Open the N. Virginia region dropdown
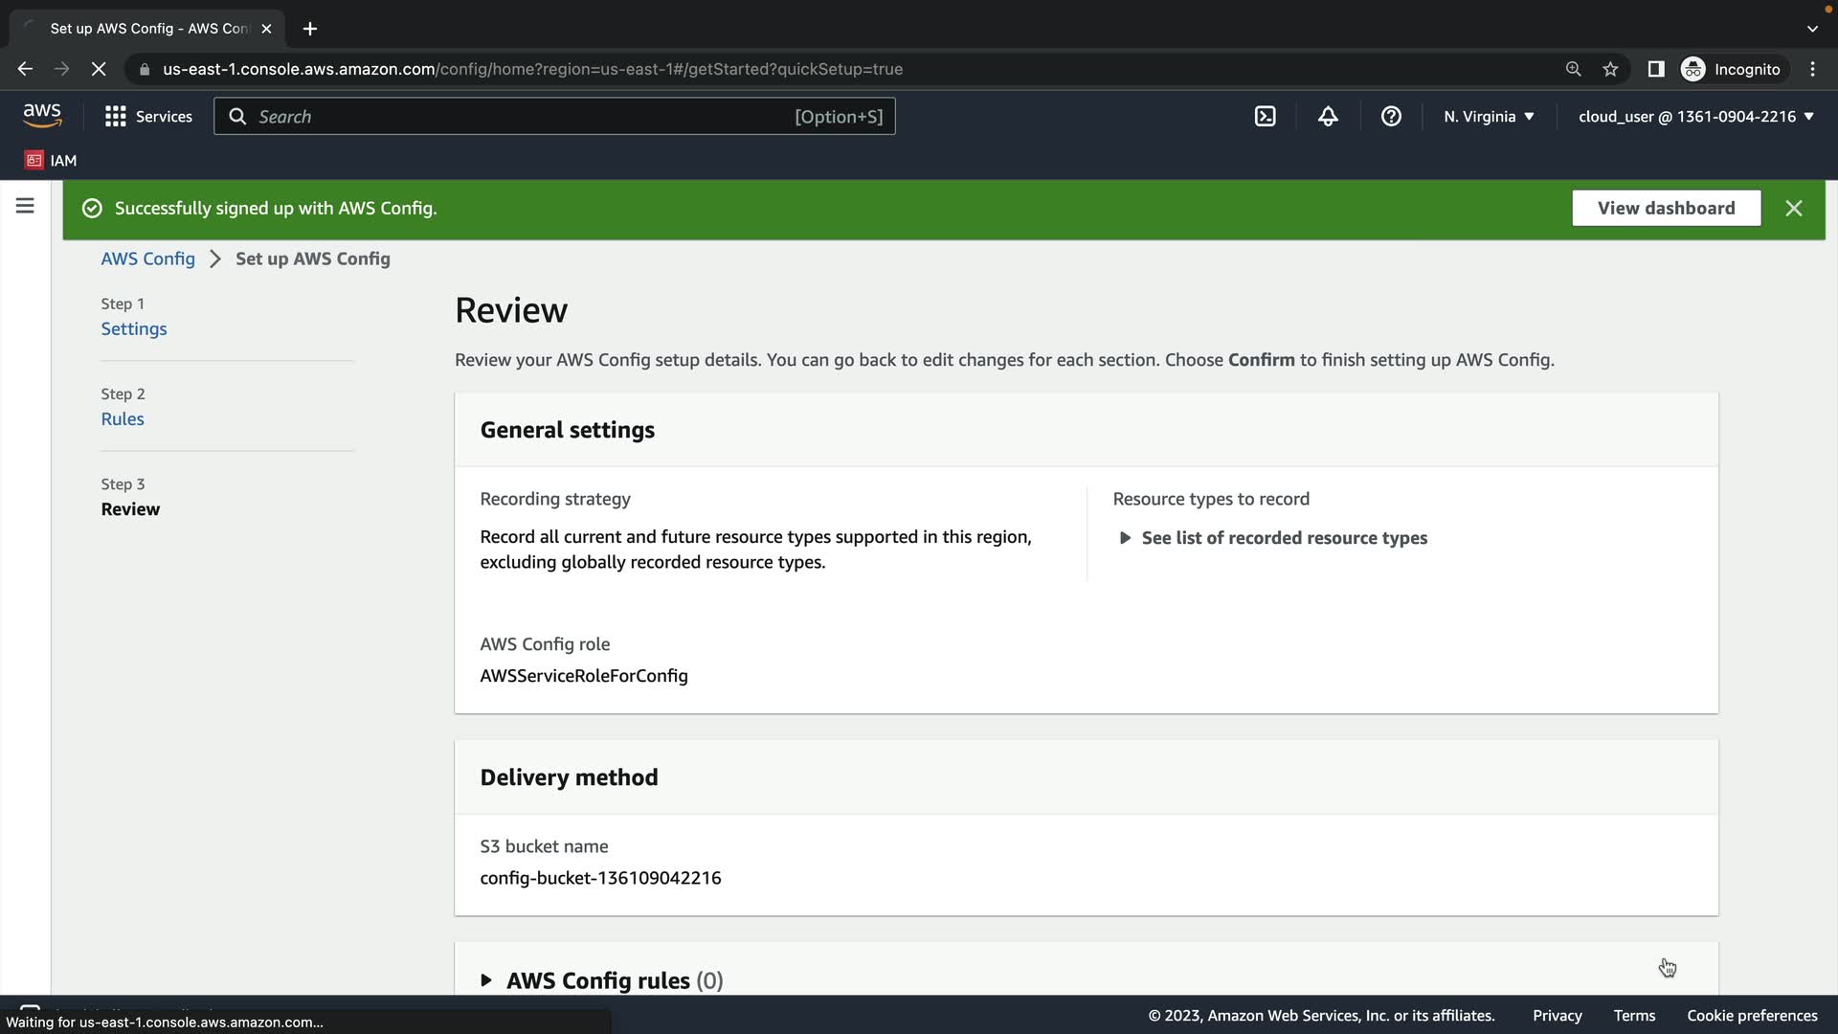 [1489, 116]
